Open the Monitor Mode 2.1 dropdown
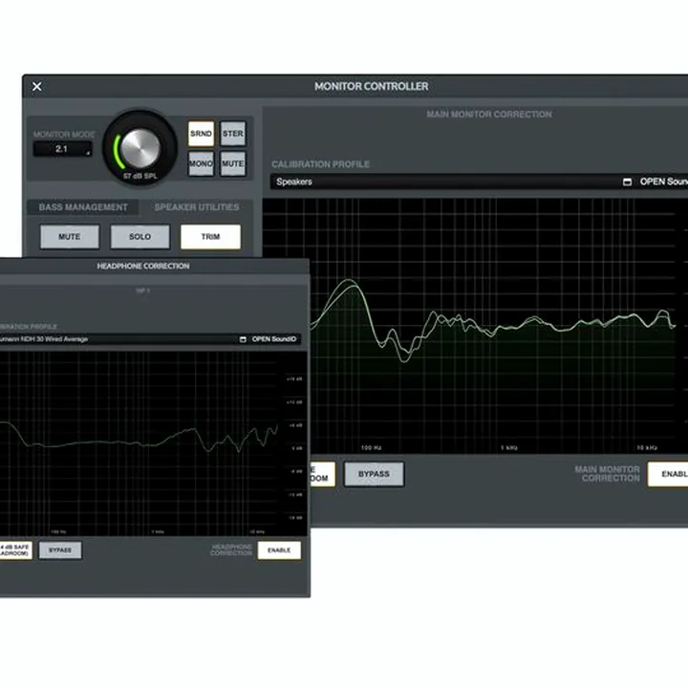 point(63,149)
